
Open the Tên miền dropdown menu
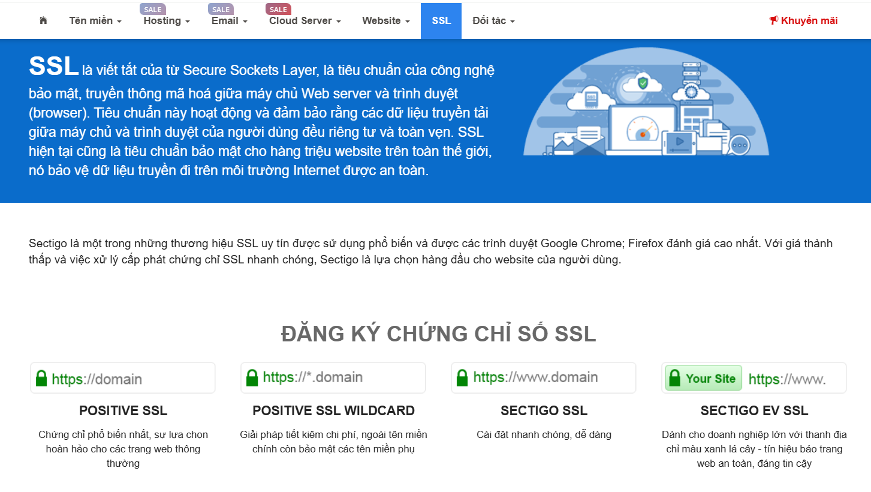pos(95,21)
